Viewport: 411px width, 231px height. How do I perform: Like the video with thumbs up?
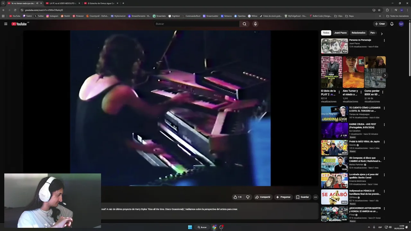(x=238, y=197)
